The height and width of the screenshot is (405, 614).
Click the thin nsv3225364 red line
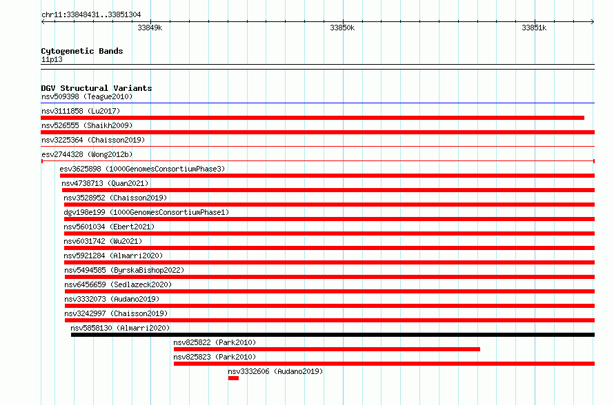318,147
